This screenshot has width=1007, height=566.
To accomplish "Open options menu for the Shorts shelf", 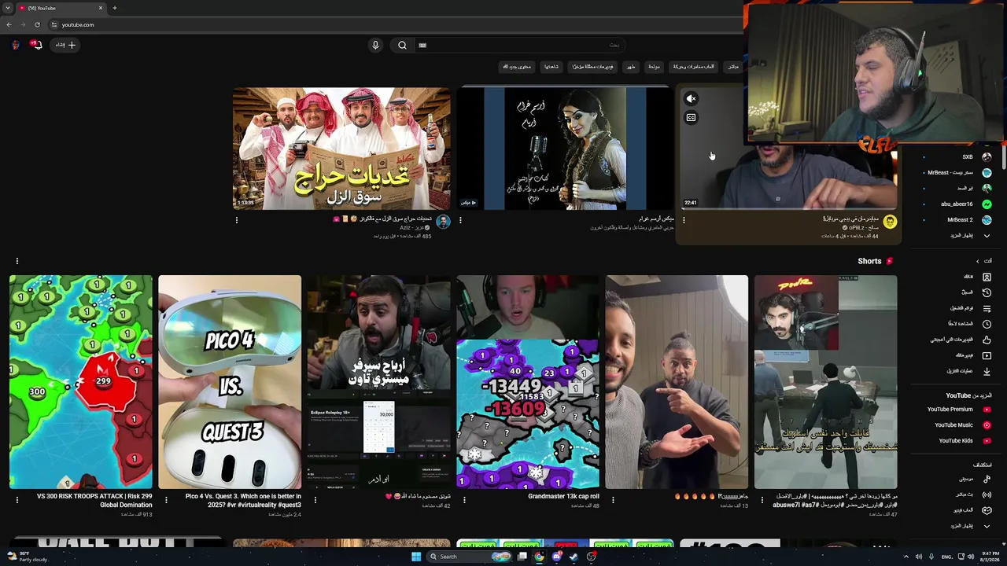I will point(17,261).
